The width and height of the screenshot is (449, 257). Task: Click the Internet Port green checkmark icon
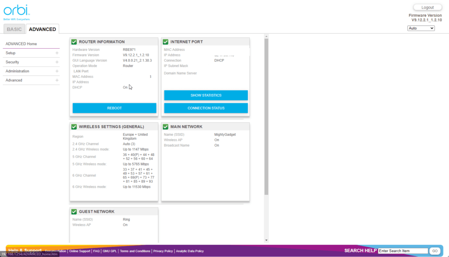(166, 42)
